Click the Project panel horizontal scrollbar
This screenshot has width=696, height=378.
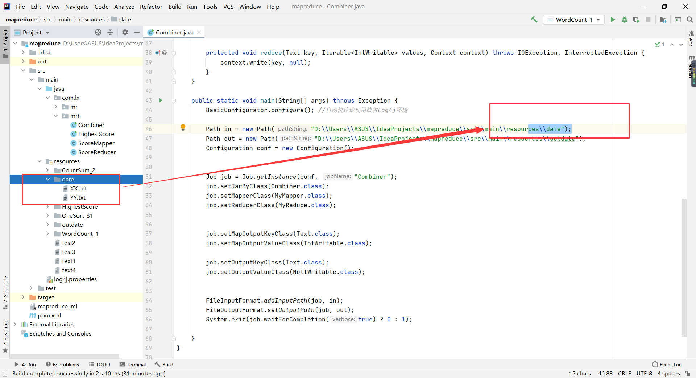[65, 356]
